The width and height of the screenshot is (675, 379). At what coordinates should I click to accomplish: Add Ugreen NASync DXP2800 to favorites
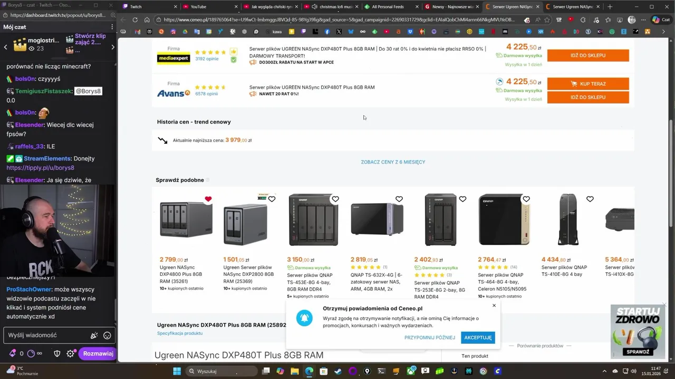[272, 199]
